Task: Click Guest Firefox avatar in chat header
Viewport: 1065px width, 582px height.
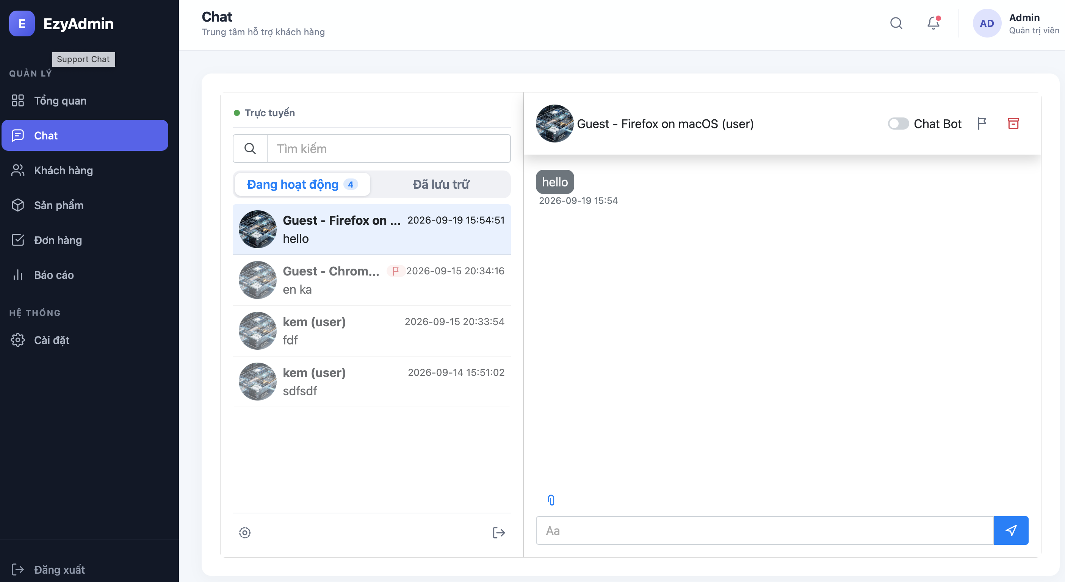Action: 554,124
